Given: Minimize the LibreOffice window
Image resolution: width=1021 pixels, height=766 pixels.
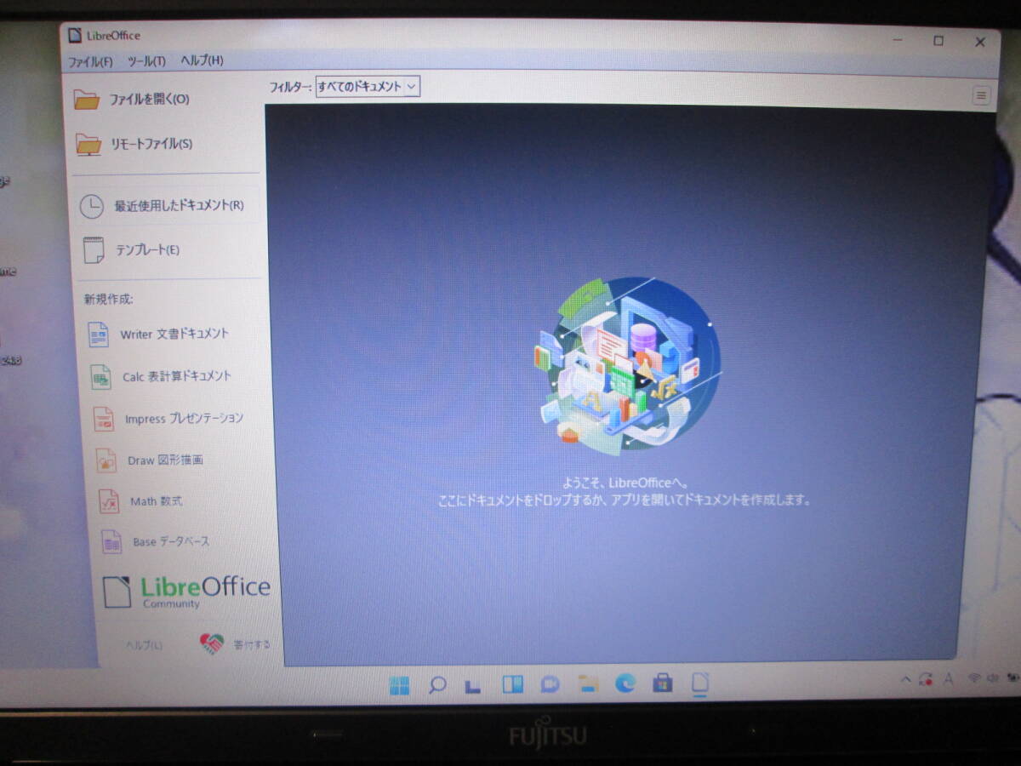Looking at the screenshot, I should coord(898,40).
